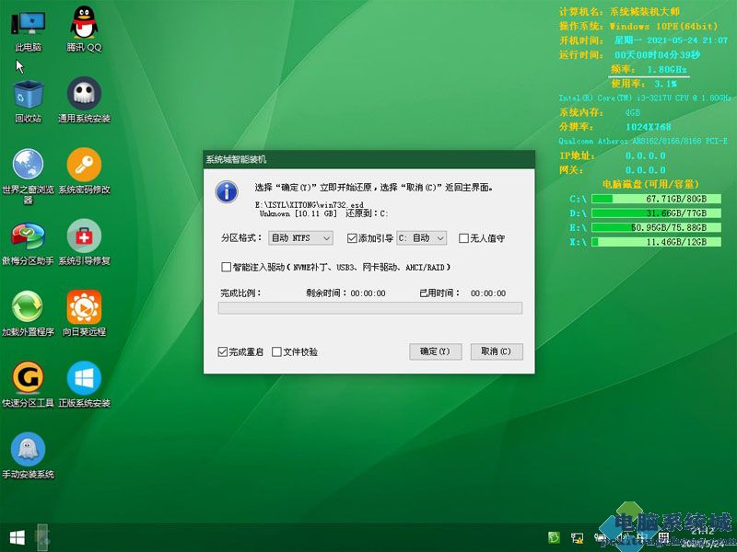Image resolution: width=737 pixels, height=552 pixels.
Task: Click the 已用时间 00:00:00 value
Action: coord(488,293)
